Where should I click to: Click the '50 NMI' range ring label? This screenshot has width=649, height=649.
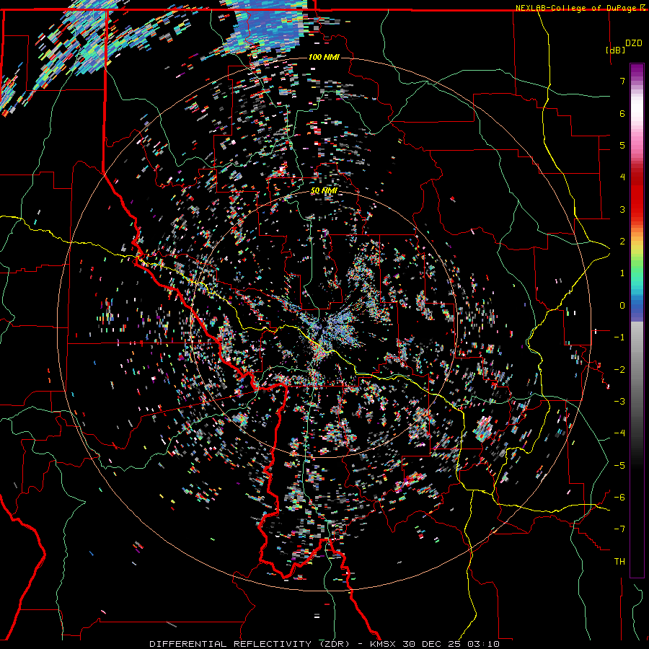coord(324,191)
